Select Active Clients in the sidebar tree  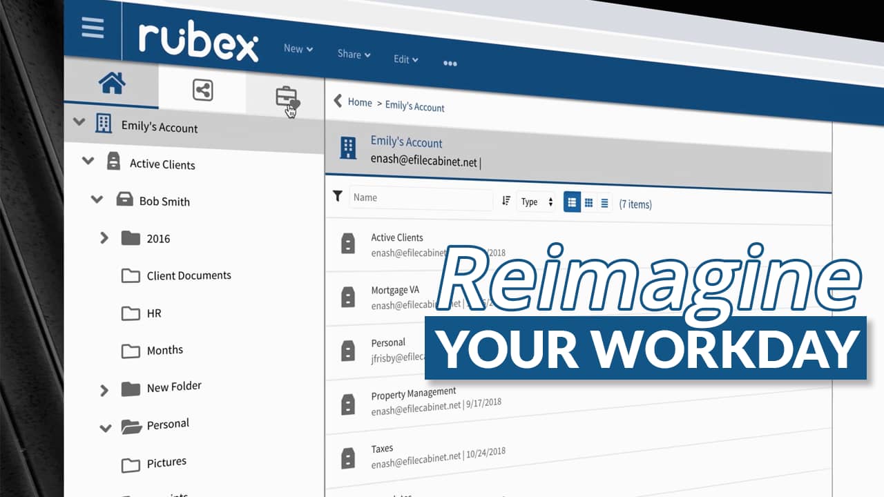(162, 164)
